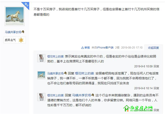The image size is (165, 114).
Task: Click 马镇共享农场 author name in second reply
Action: pos(55,73)
